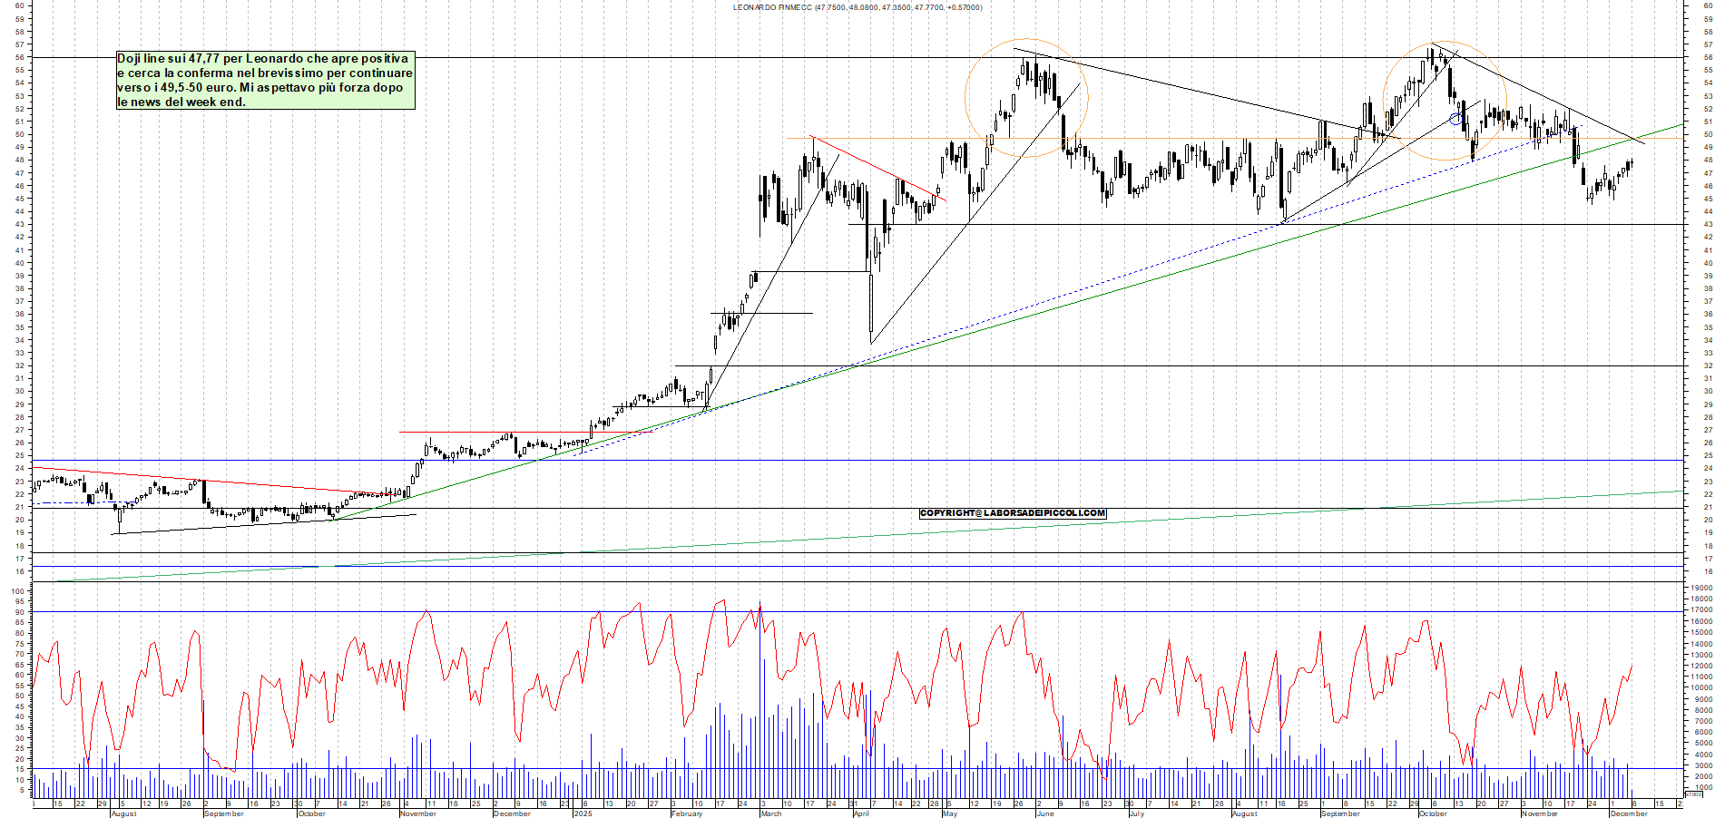Click the orange horizontal resistance line
Viewport: 1715px width, 818px height.
[x=1134, y=138]
